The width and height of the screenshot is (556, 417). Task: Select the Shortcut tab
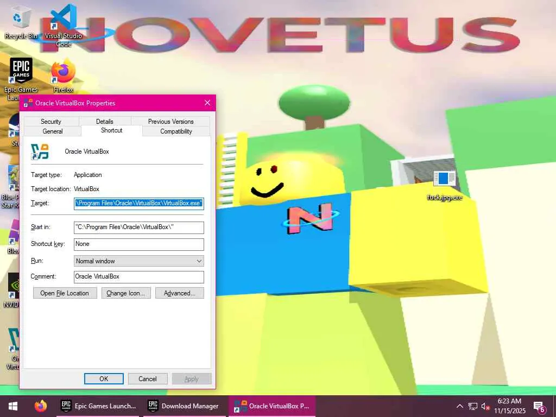[x=112, y=130]
